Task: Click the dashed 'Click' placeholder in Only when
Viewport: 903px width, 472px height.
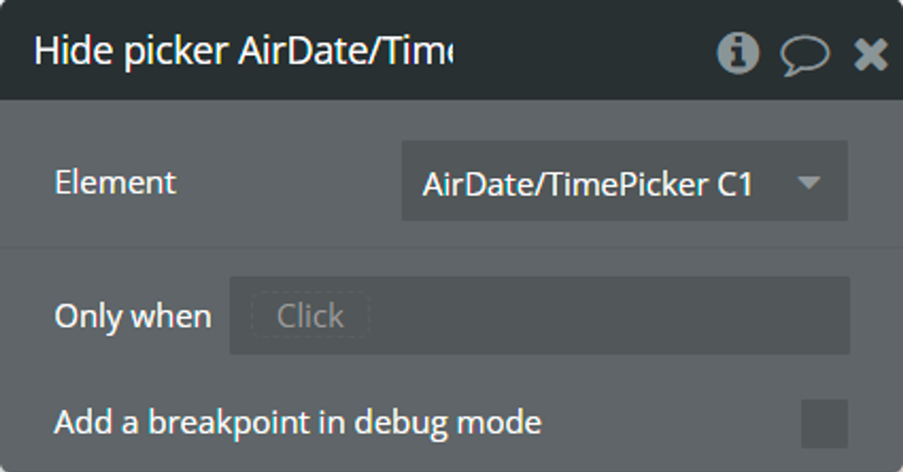Action: (x=310, y=315)
